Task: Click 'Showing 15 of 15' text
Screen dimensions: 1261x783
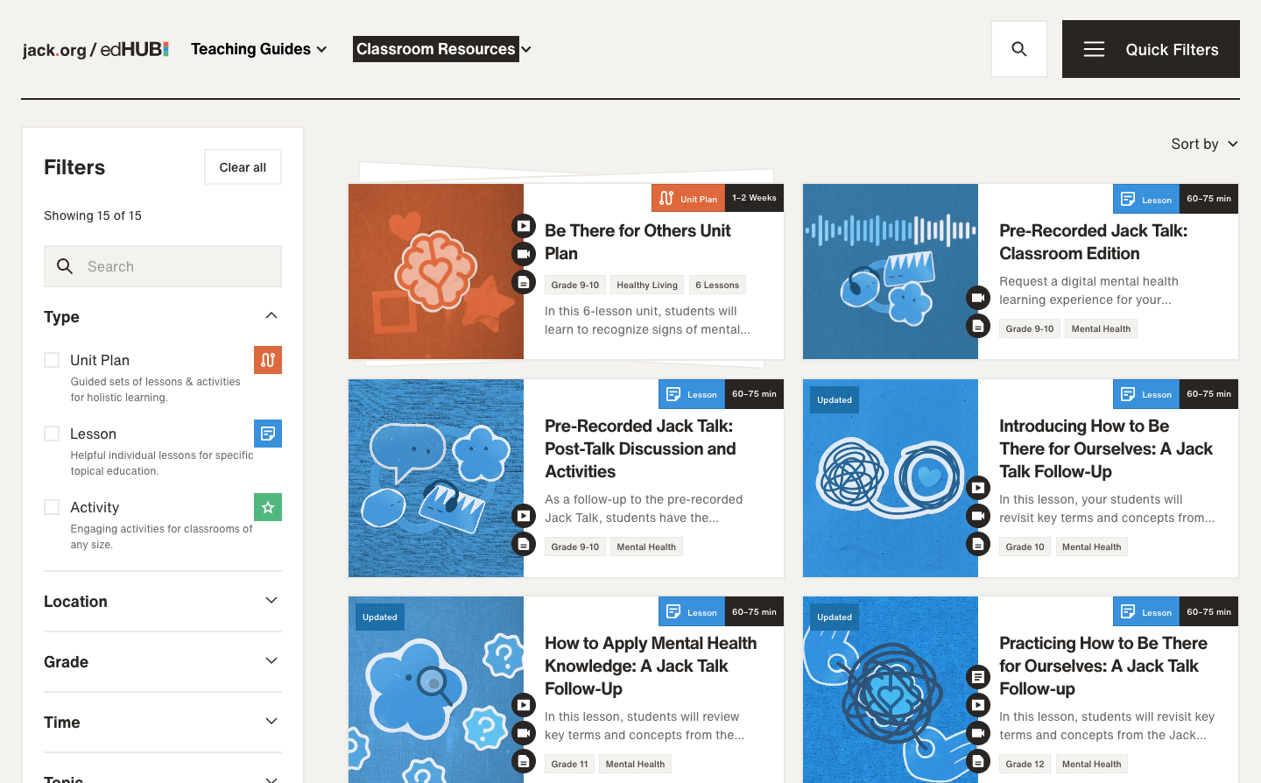Action: [x=93, y=215]
